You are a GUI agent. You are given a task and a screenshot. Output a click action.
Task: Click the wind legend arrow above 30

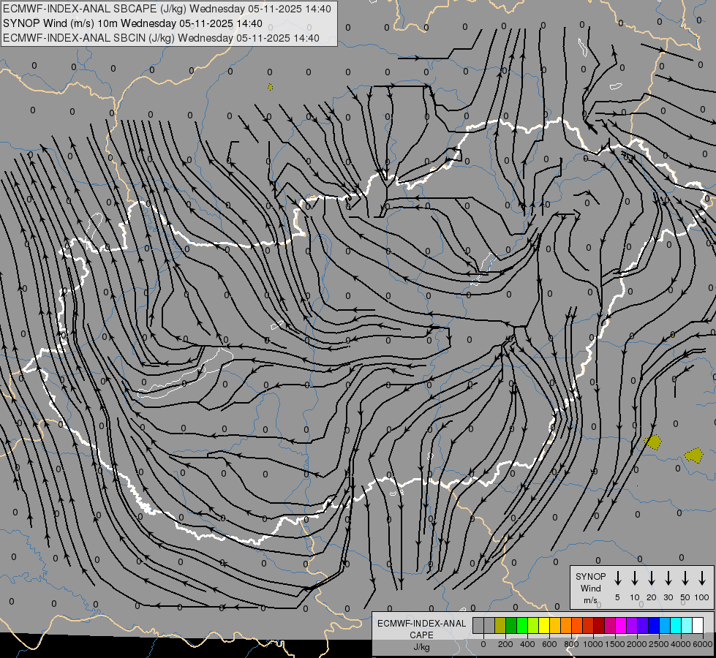(668, 578)
